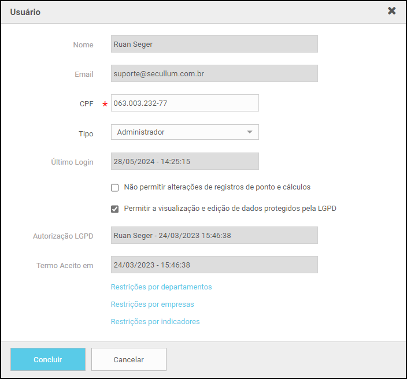
Task: Select the Email field with suporte@secullum.com.br
Action: tap(214, 73)
